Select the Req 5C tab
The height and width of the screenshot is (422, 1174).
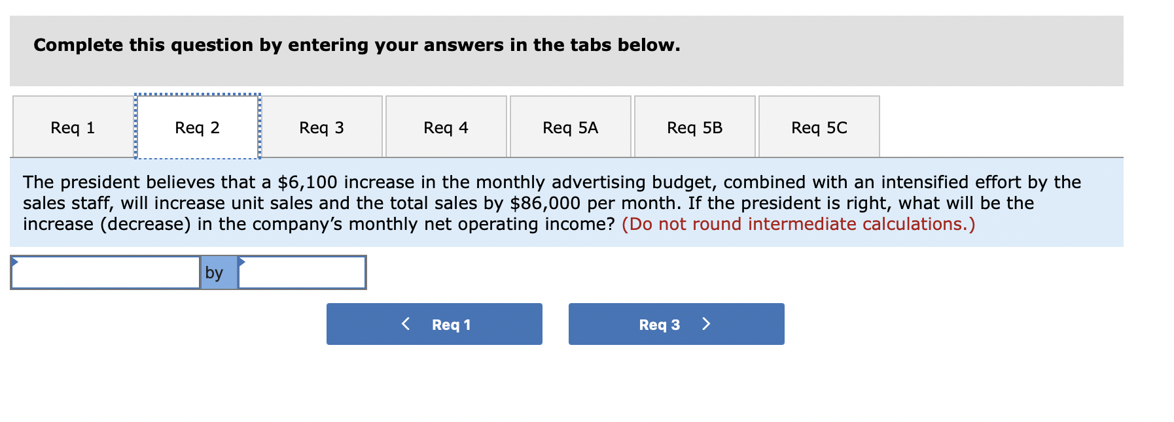[819, 127]
